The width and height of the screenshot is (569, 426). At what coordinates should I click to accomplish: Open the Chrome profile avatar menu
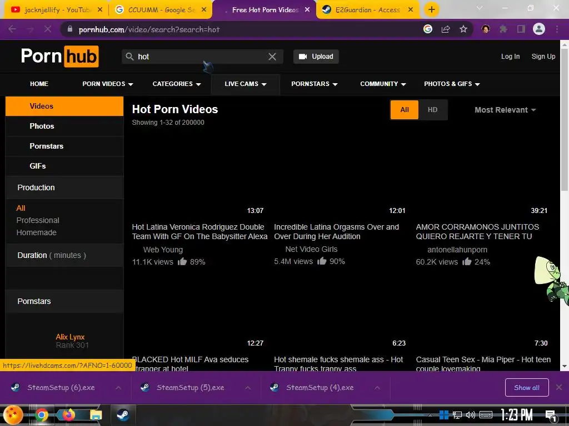[539, 29]
